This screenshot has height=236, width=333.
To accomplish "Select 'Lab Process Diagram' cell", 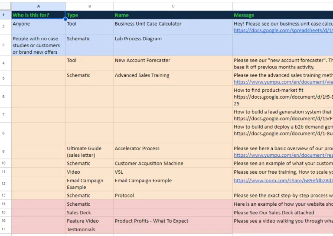I will 173,45.
